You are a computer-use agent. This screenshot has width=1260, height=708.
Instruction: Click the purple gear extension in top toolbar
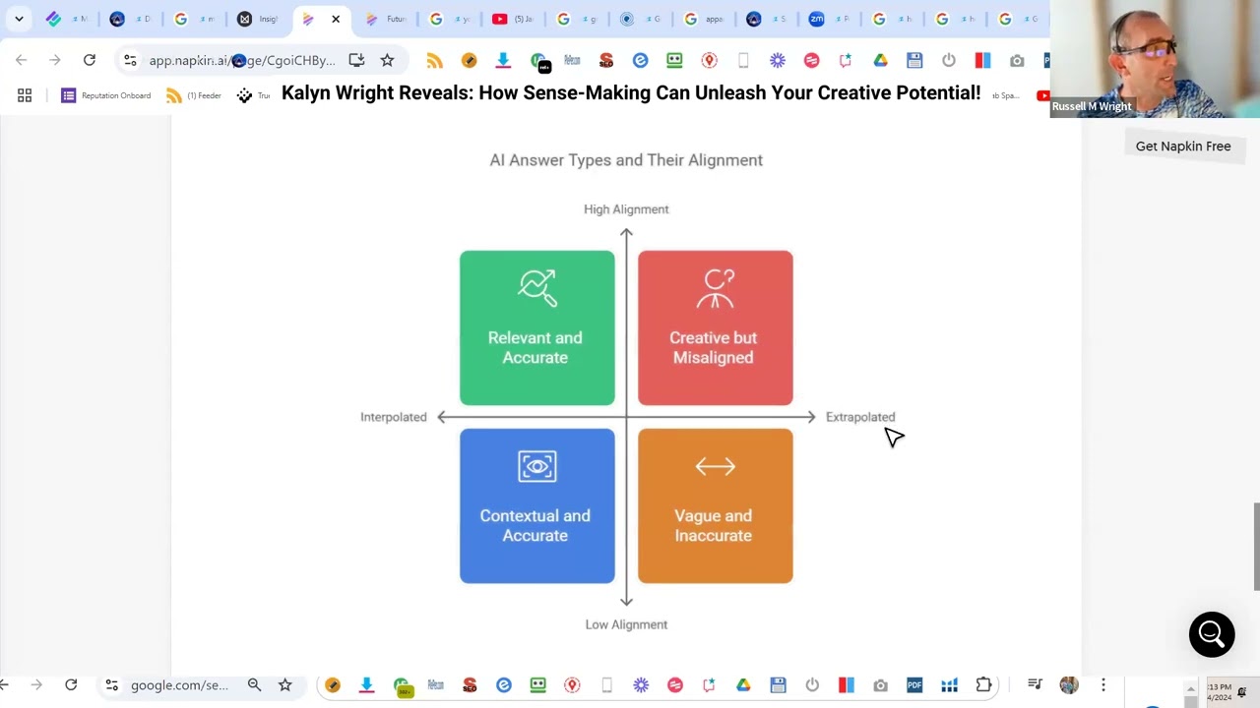pos(778,61)
